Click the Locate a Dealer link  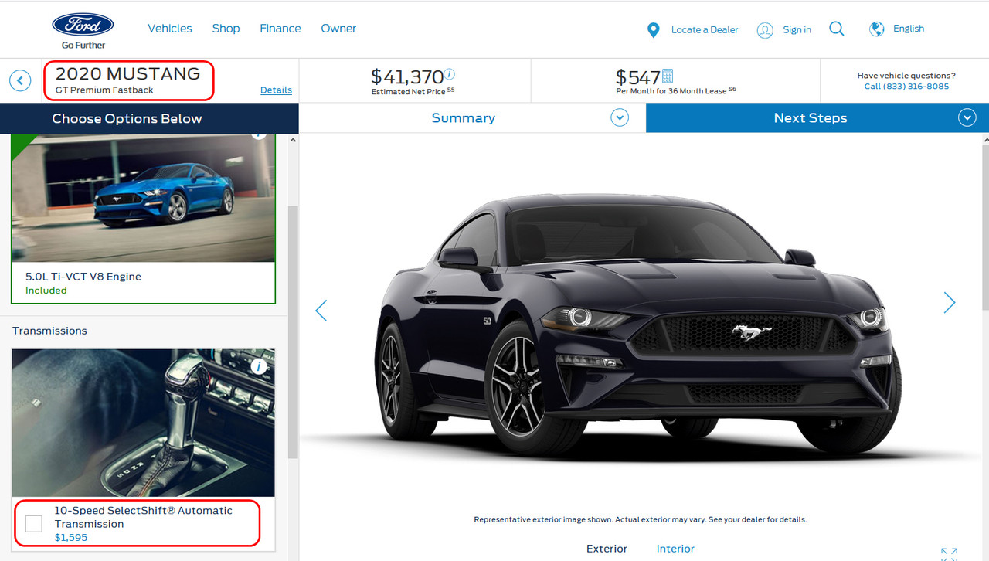705,30
